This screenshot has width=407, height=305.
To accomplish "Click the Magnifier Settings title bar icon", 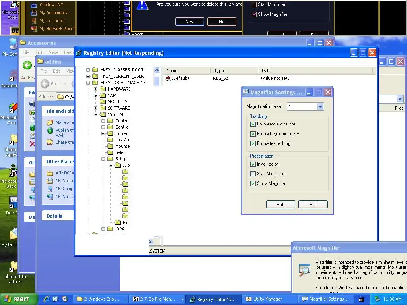I will click(246, 92).
